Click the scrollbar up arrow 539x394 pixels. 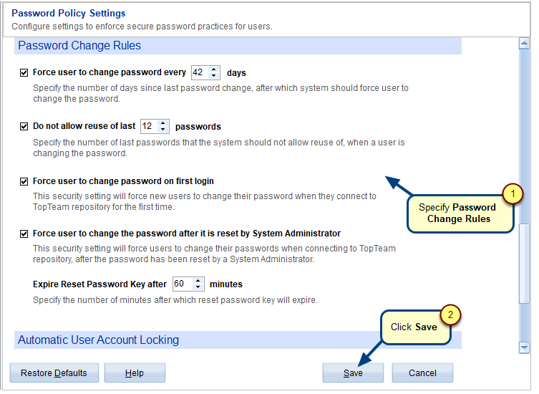[x=524, y=44]
